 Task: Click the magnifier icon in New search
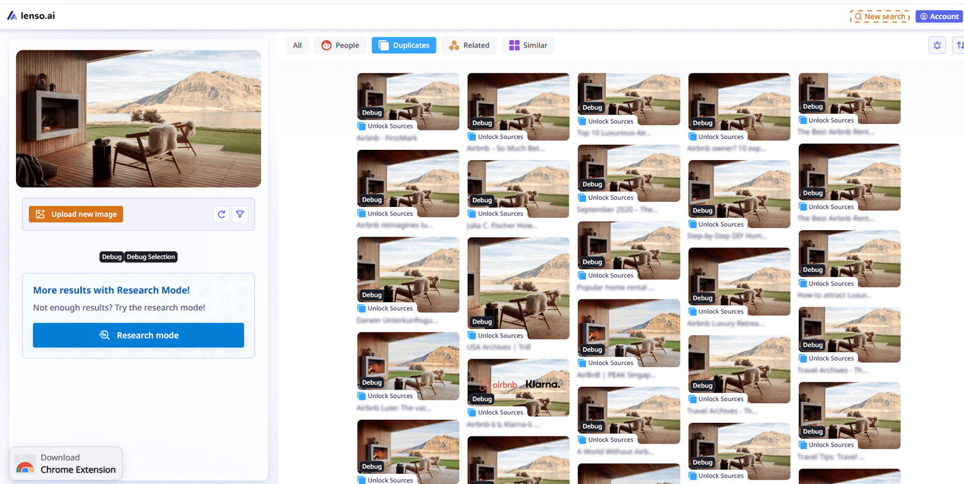[x=859, y=15]
